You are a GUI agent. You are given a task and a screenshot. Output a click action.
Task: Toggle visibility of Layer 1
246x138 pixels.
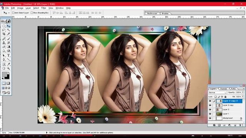pyautogui.click(x=210, y=114)
